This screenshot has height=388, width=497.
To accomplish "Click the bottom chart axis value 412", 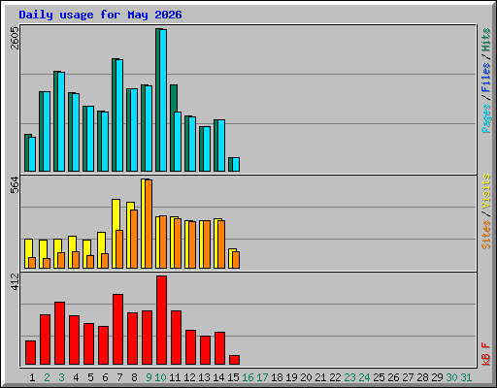I will (15, 281).
